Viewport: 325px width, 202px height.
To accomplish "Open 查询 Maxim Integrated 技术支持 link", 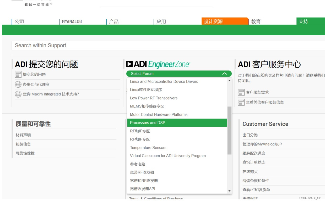I will click(51, 94).
